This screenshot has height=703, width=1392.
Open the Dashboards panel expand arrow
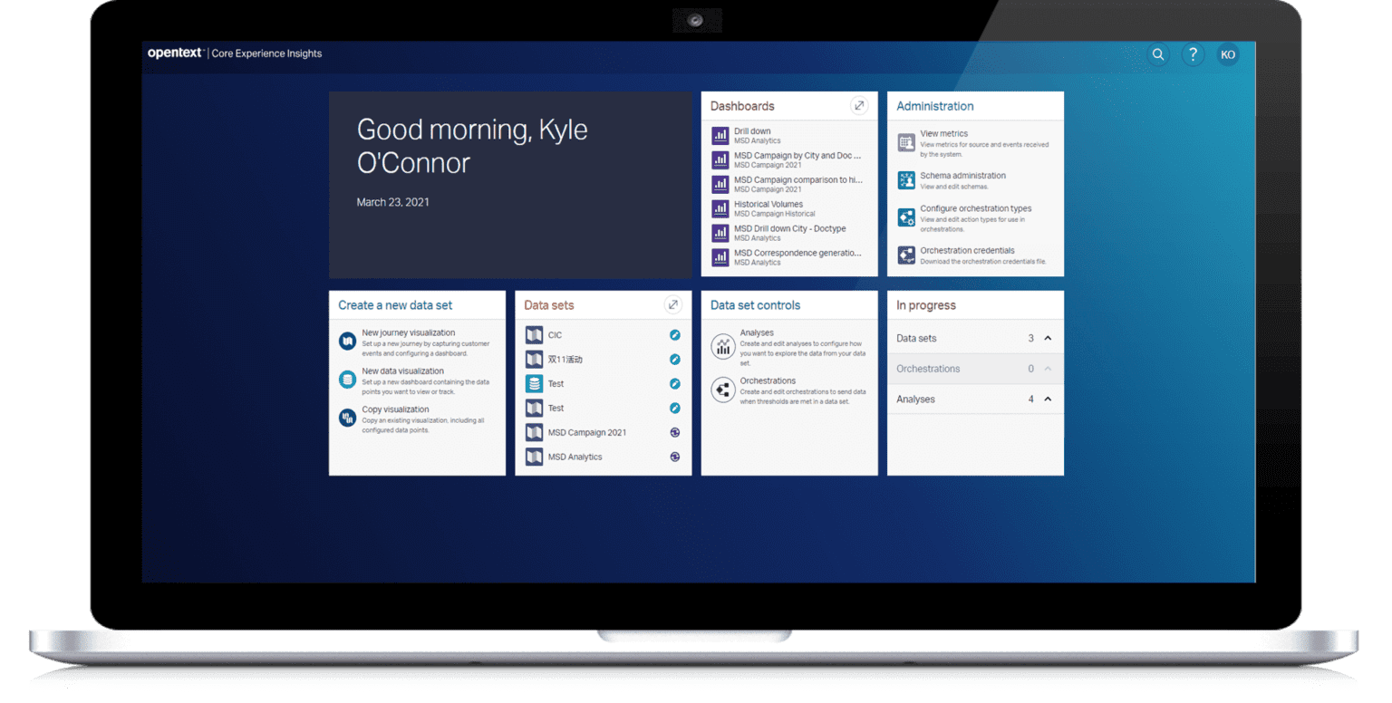pyautogui.click(x=859, y=105)
